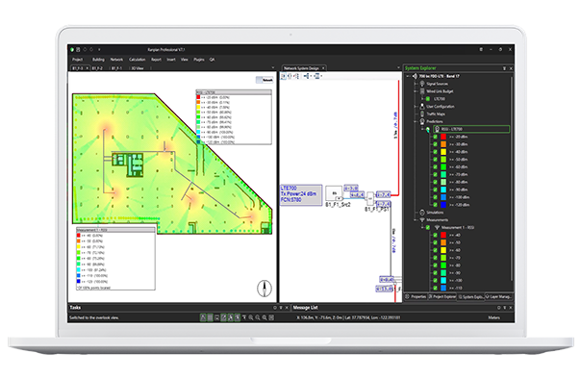Screen dimensions: 581x379
Task: Click the User Configuration person icon
Action: click(x=421, y=107)
